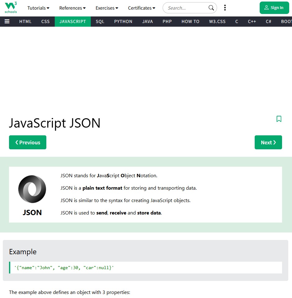The height and width of the screenshot is (298, 292).
Task: Open the Exercises dropdown
Action: (x=107, y=8)
